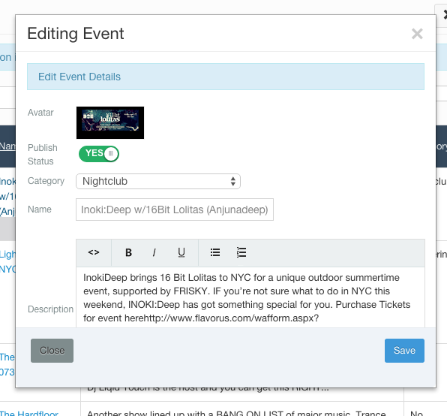Insert a bulleted unordered list

(x=215, y=252)
